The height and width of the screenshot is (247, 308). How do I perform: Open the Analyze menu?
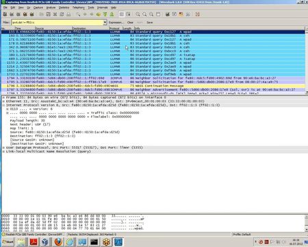(51, 8)
